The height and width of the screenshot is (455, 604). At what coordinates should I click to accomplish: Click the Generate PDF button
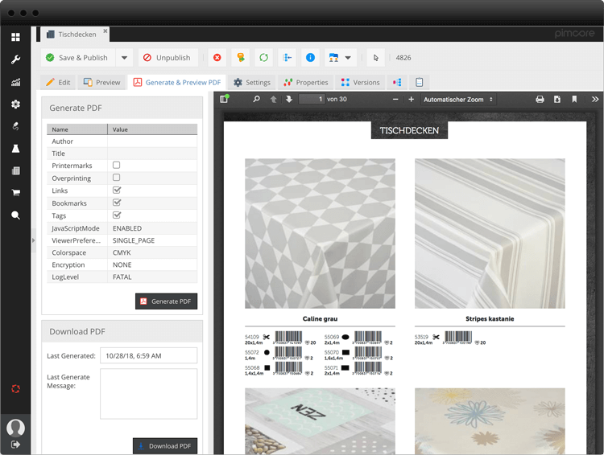pyautogui.click(x=166, y=301)
